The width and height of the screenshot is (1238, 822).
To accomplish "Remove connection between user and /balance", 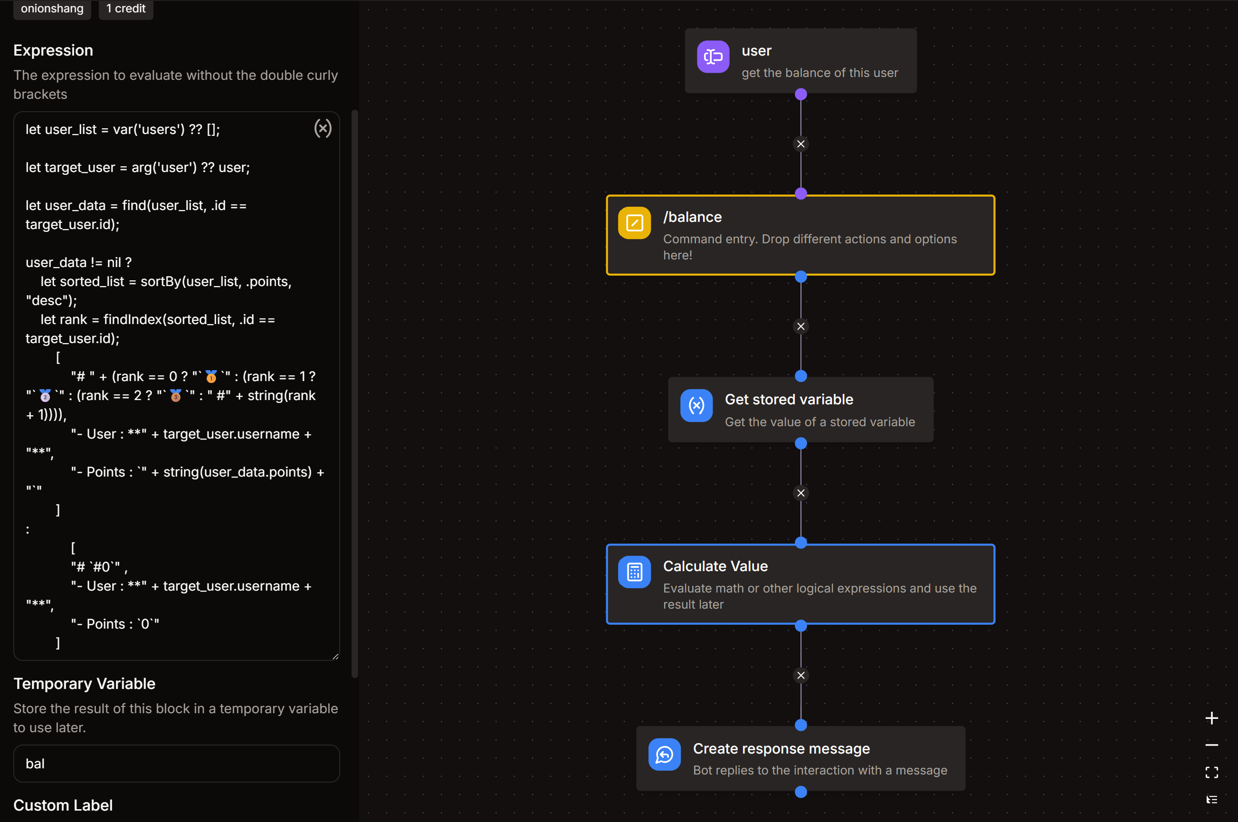I will [x=800, y=143].
